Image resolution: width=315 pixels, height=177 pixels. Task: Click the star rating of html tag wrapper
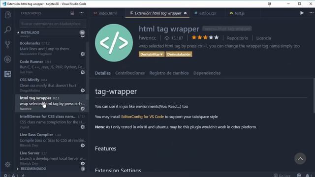click(205, 37)
